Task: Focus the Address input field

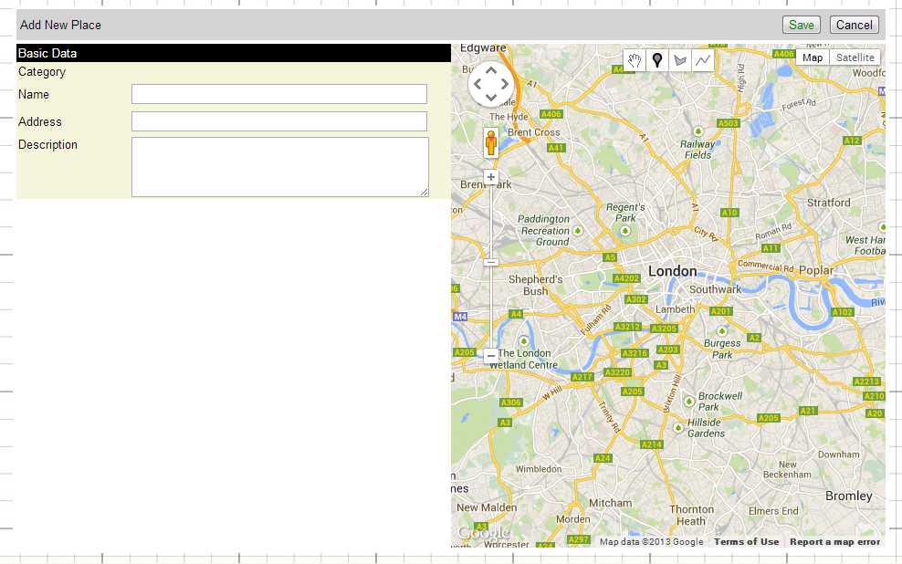Action: point(279,121)
